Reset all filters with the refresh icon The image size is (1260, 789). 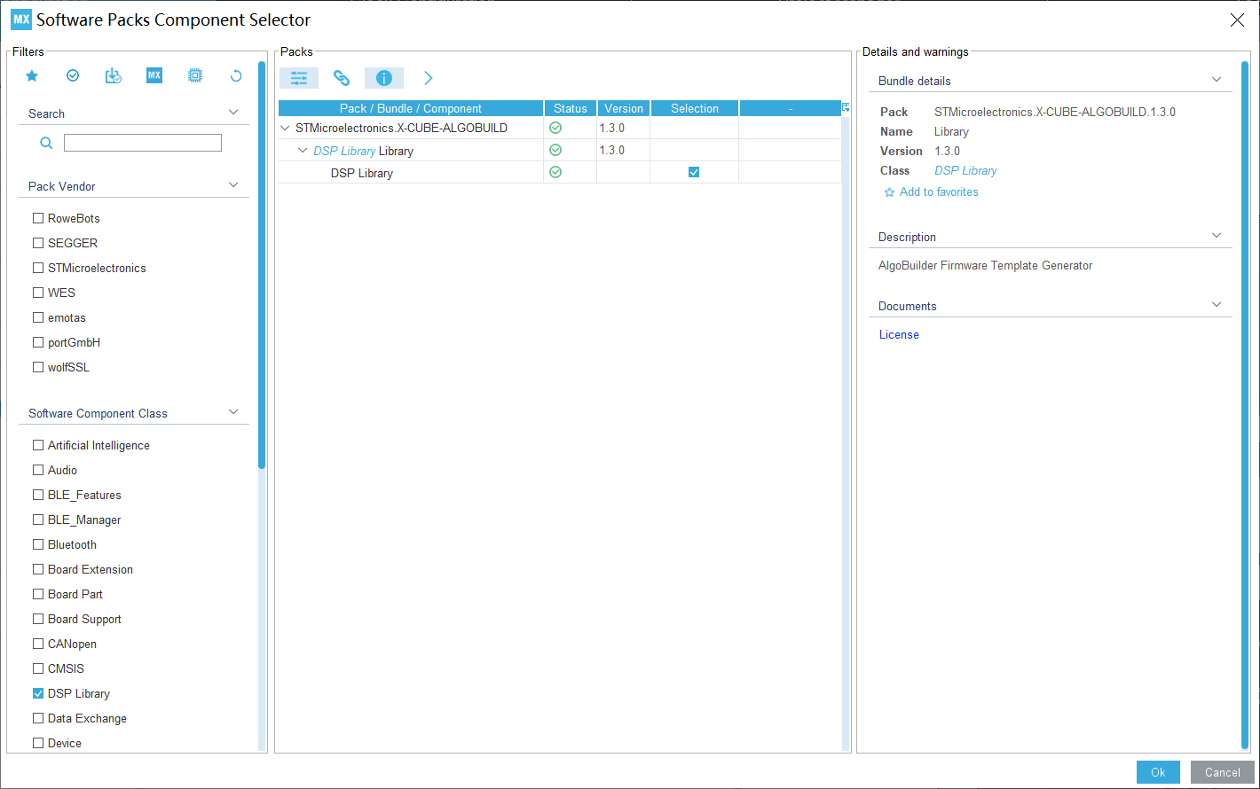point(236,76)
